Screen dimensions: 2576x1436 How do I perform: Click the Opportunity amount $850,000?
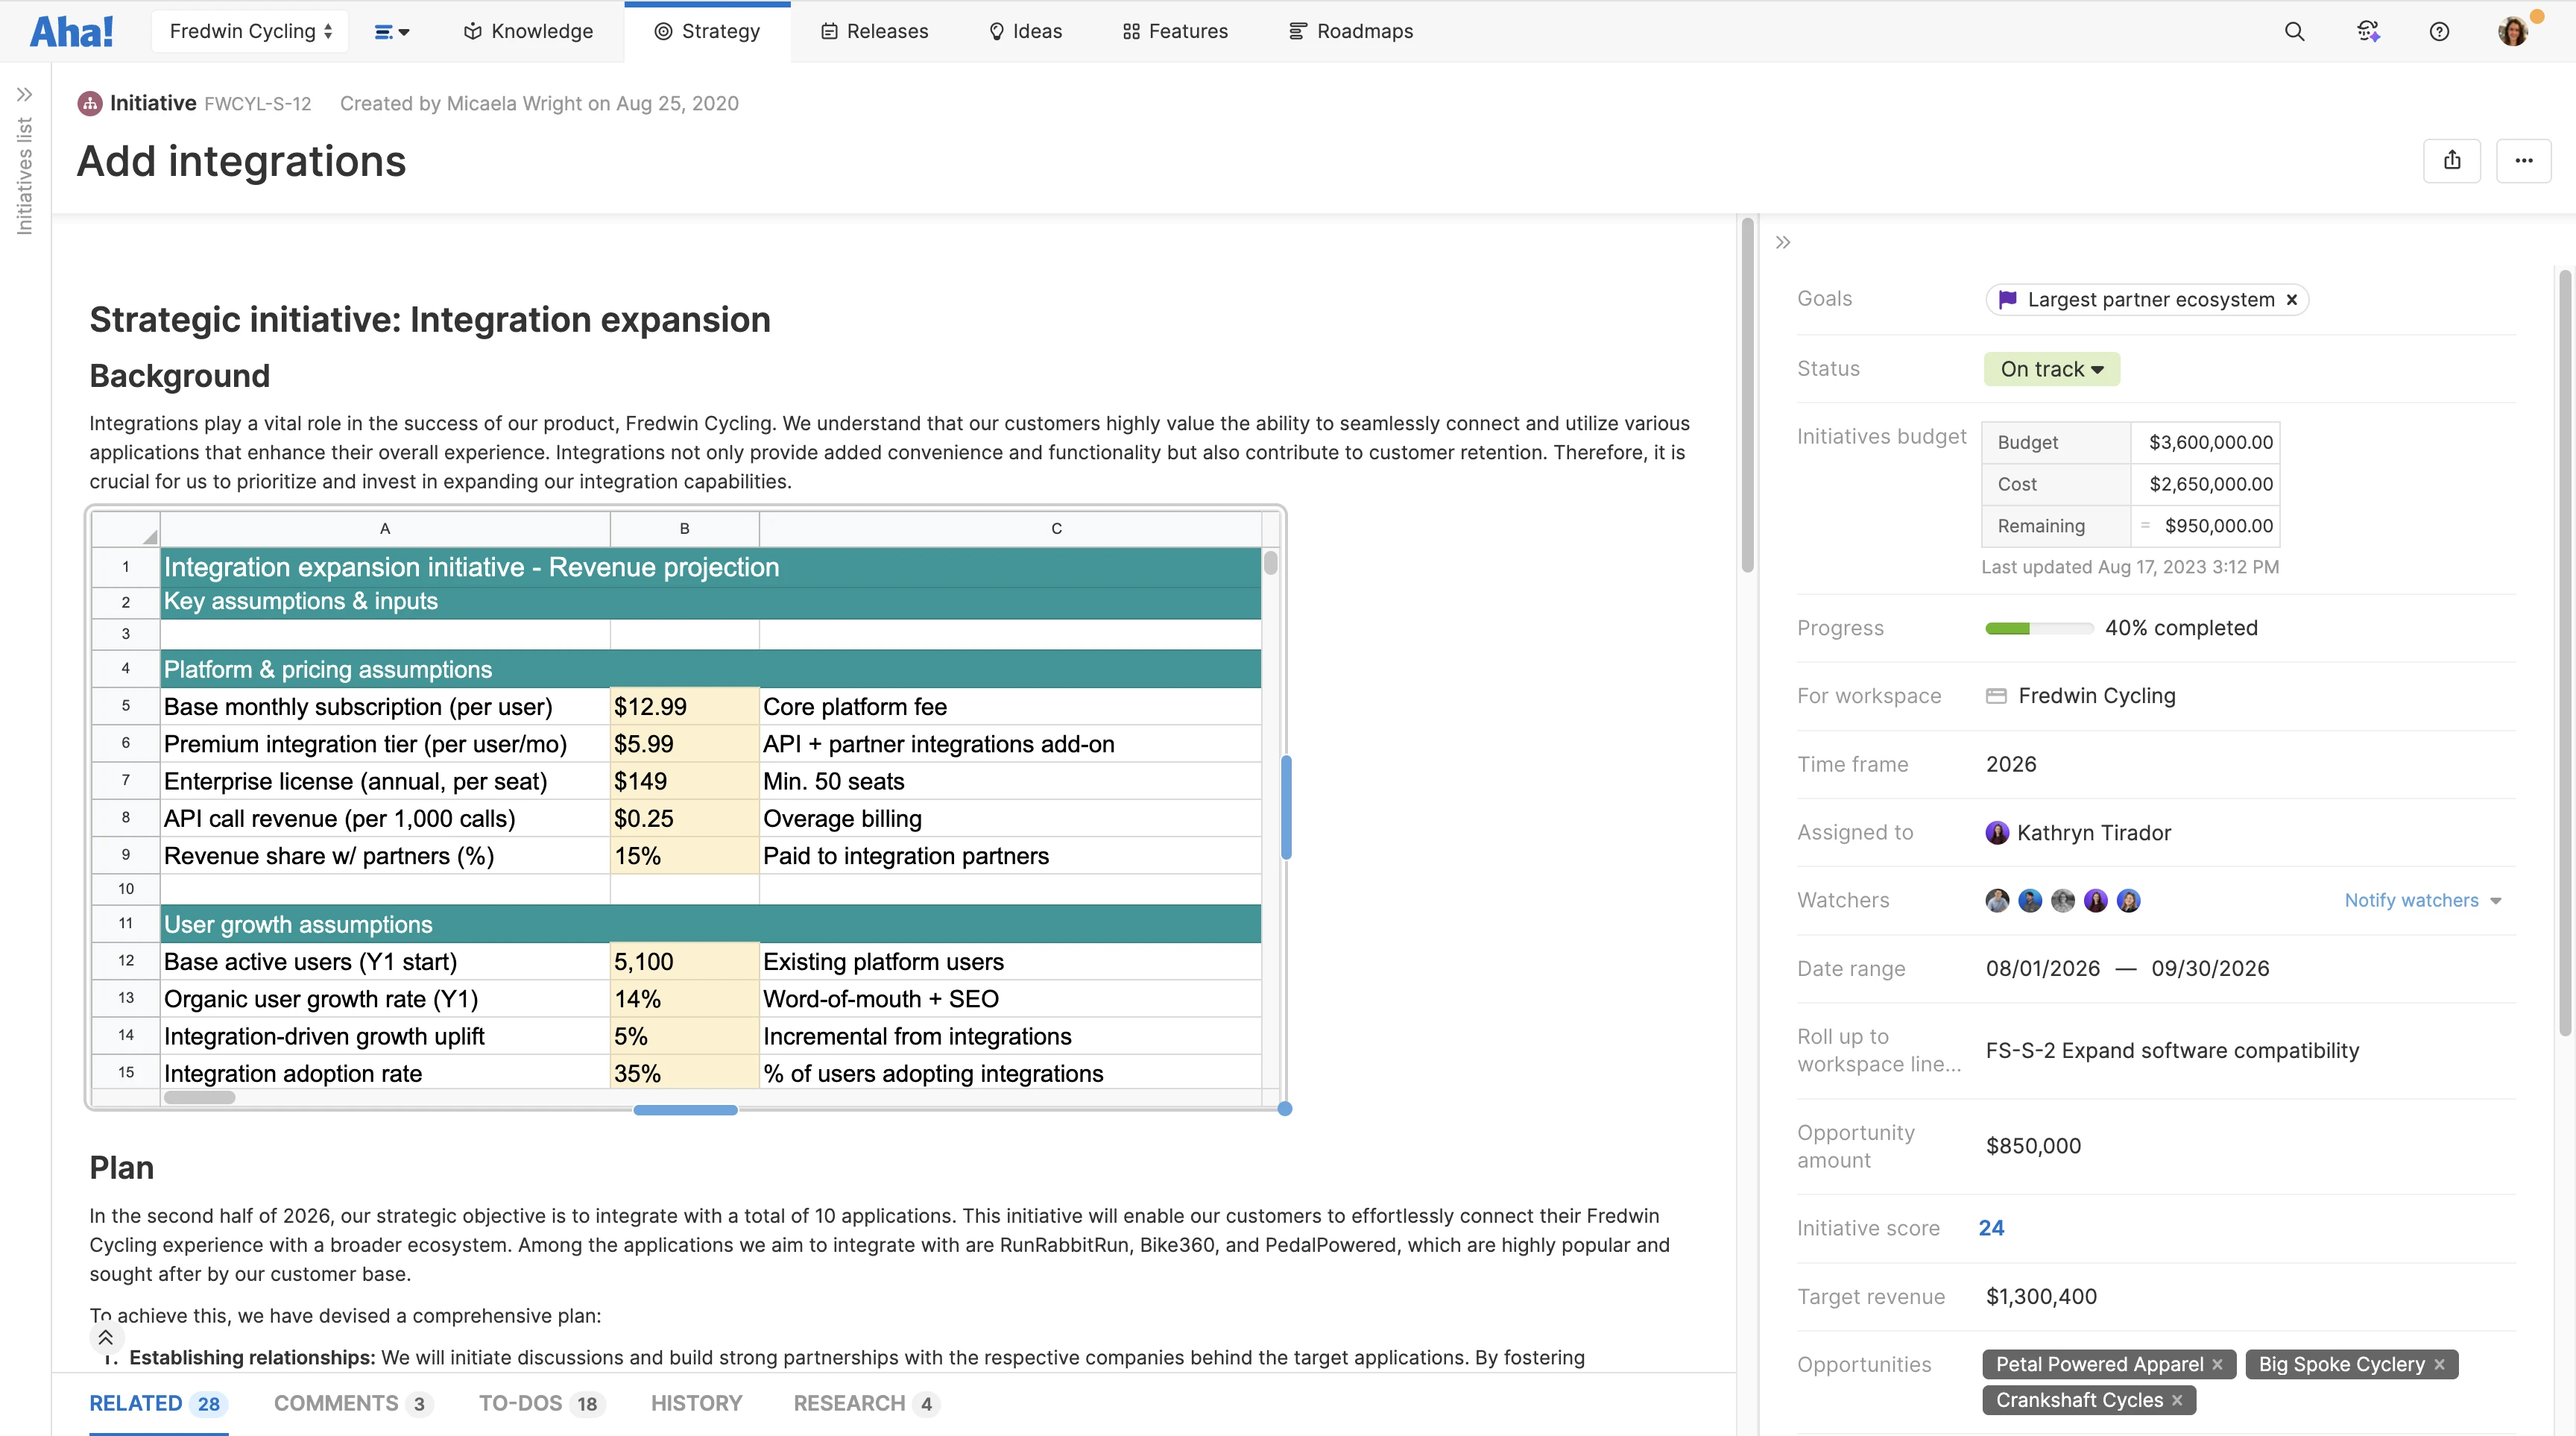[x=2033, y=1146]
